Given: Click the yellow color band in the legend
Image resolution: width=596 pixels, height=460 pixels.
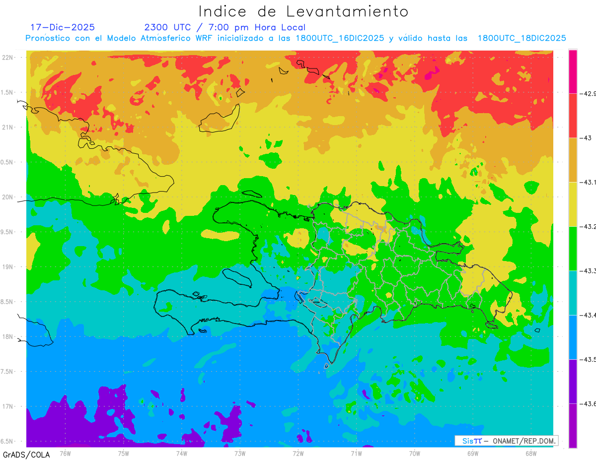Looking at the screenshot, I should coord(573,204).
